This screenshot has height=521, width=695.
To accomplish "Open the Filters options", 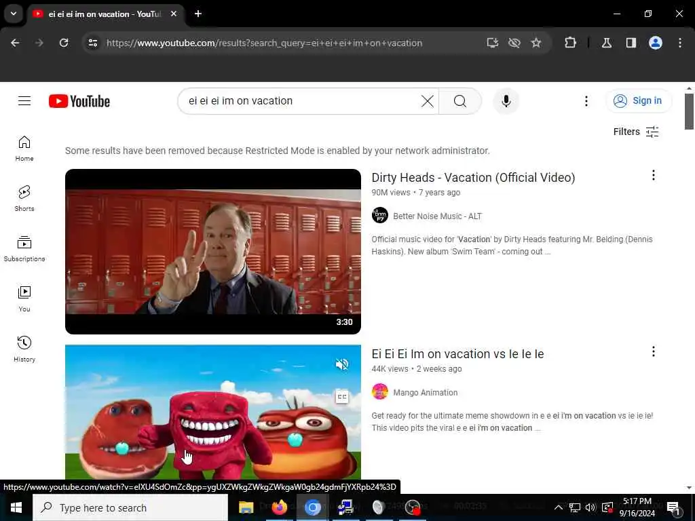I will point(636,132).
